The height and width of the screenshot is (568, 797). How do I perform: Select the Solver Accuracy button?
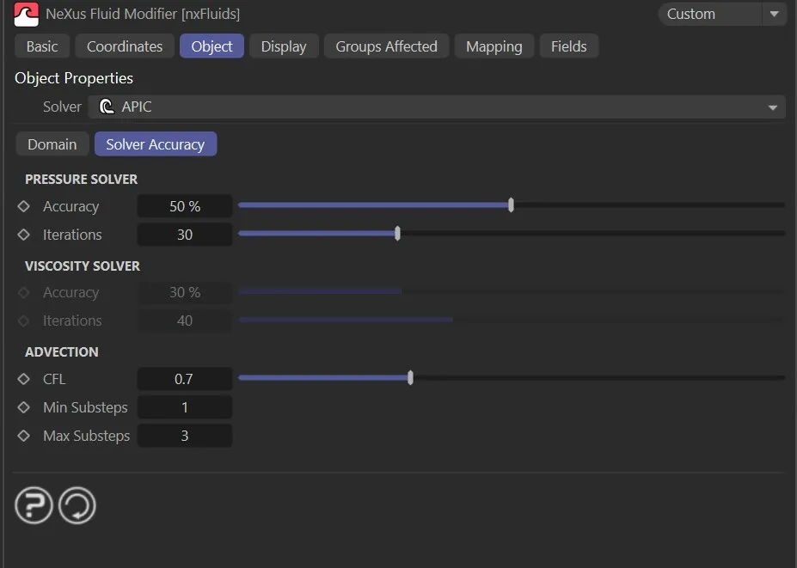155,144
